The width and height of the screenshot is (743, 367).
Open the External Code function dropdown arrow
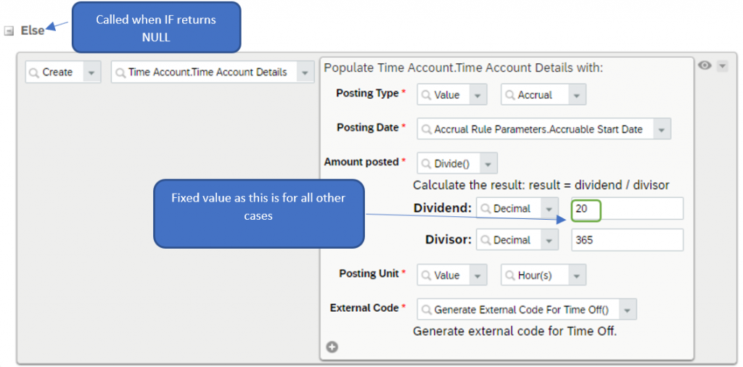(628, 310)
